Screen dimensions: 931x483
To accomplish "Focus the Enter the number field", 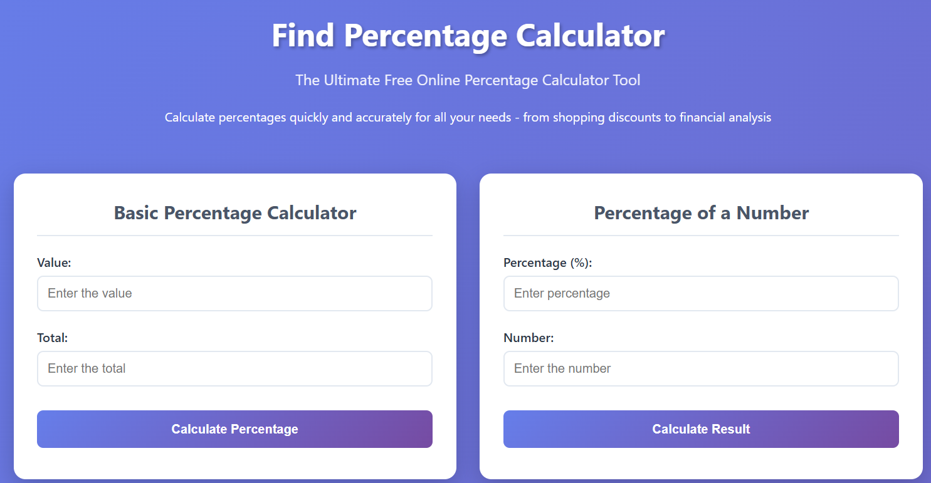I will [x=701, y=368].
